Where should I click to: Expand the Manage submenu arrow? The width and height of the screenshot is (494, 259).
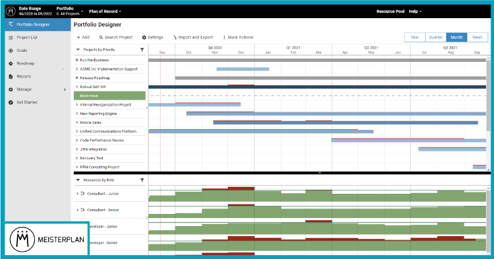coord(65,89)
